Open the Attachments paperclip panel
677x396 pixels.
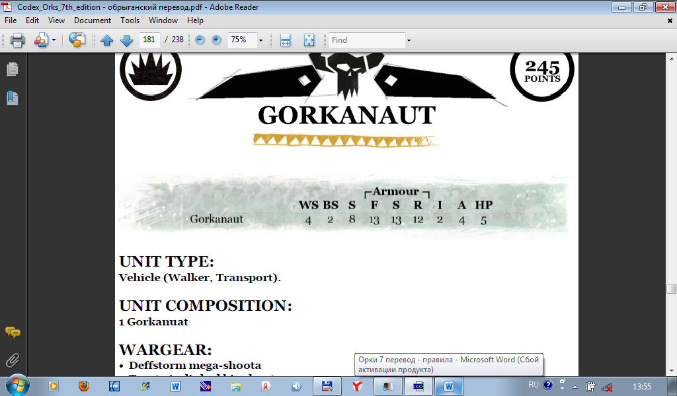pyautogui.click(x=13, y=360)
